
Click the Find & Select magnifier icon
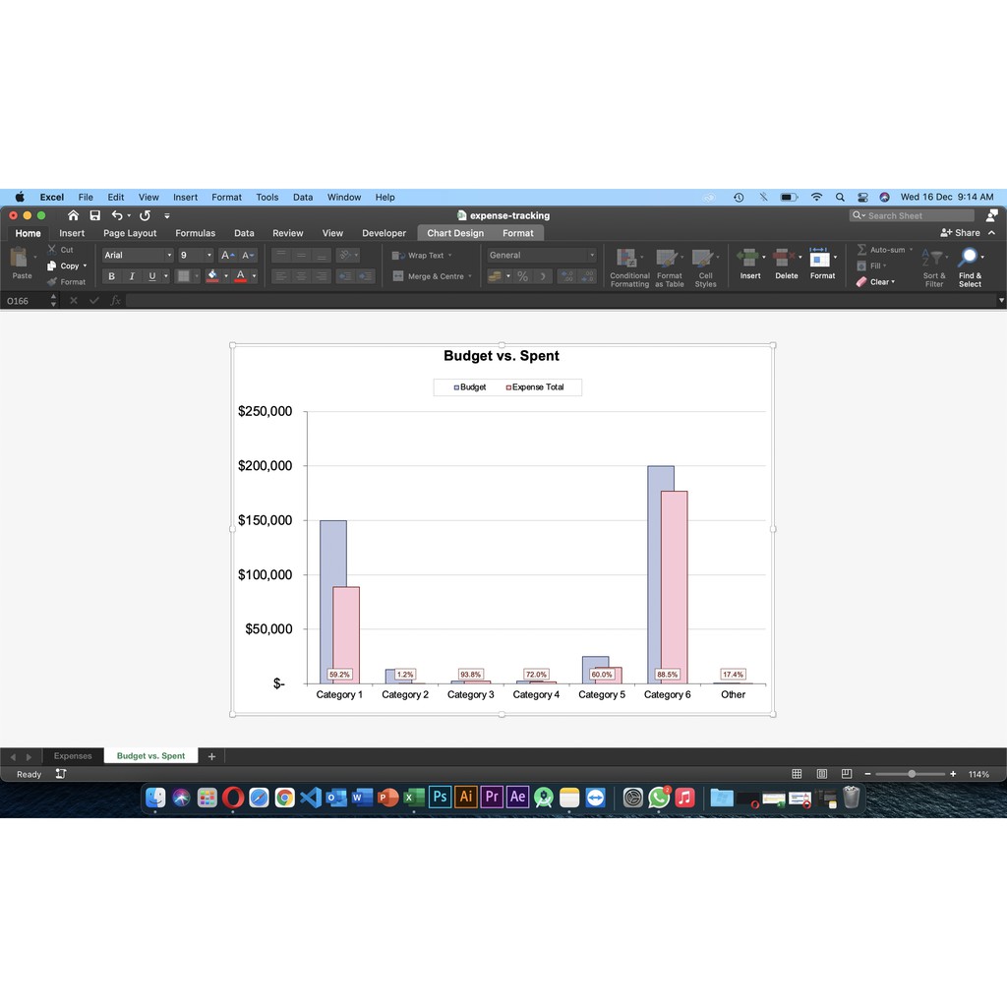[x=969, y=257]
